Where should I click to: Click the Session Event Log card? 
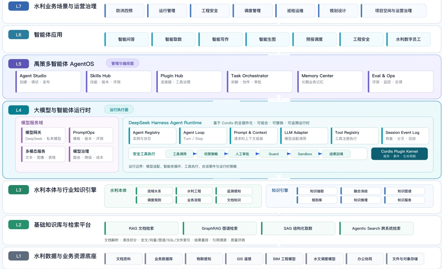pyautogui.click(x=405, y=136)
